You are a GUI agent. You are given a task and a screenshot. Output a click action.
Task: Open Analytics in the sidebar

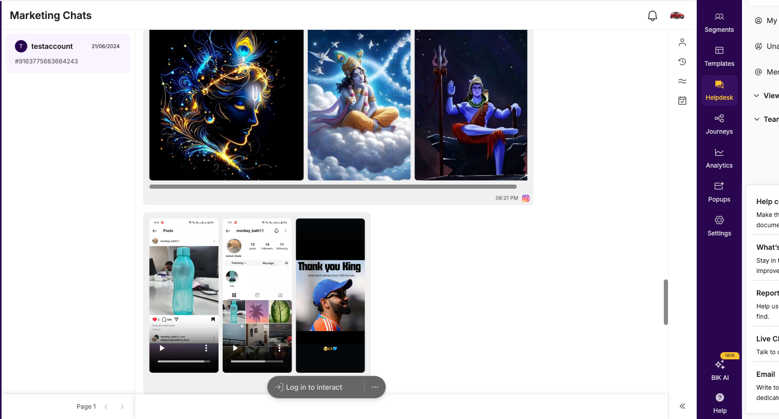719,159
